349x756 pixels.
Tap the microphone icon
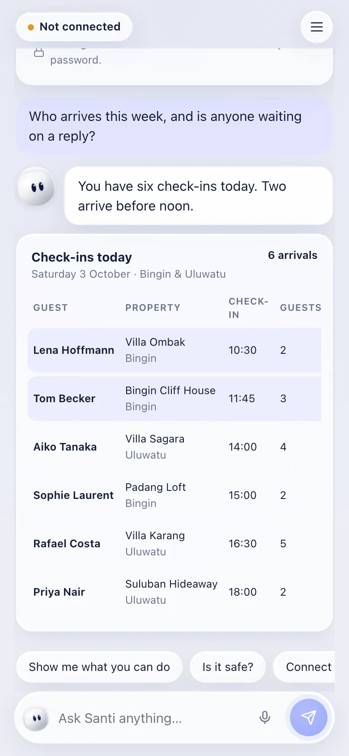[265, 718]
